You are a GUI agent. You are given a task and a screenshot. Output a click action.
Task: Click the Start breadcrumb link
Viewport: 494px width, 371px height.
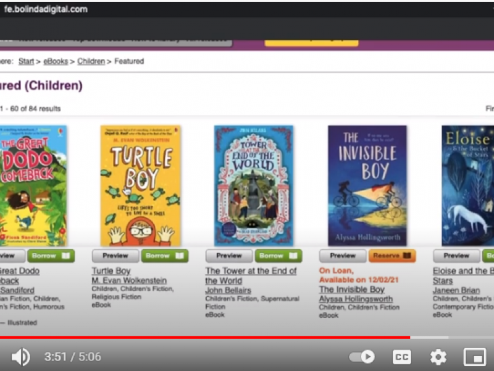point(26,61)
